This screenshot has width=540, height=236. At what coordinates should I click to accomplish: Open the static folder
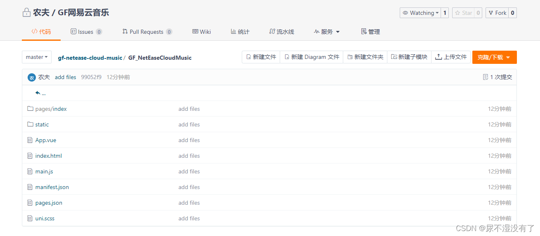[x=42, y=124]
